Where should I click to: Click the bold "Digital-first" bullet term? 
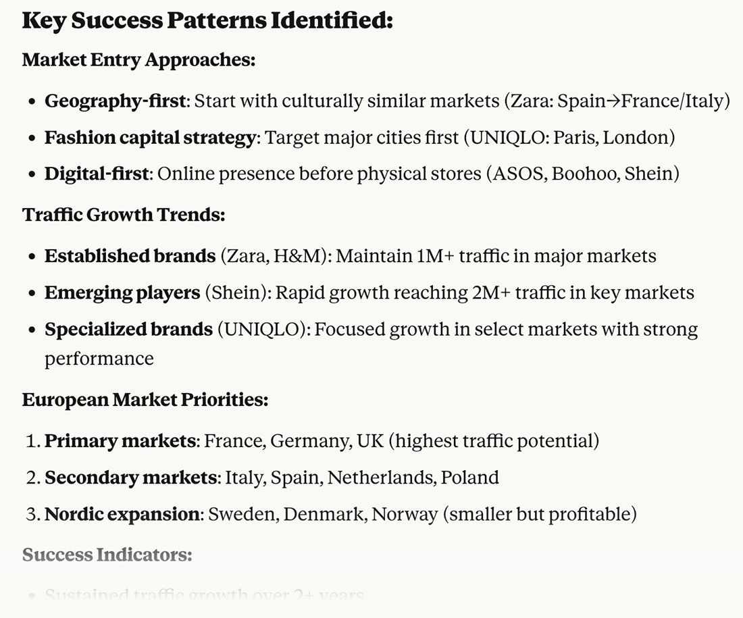[x=96, y=174]
